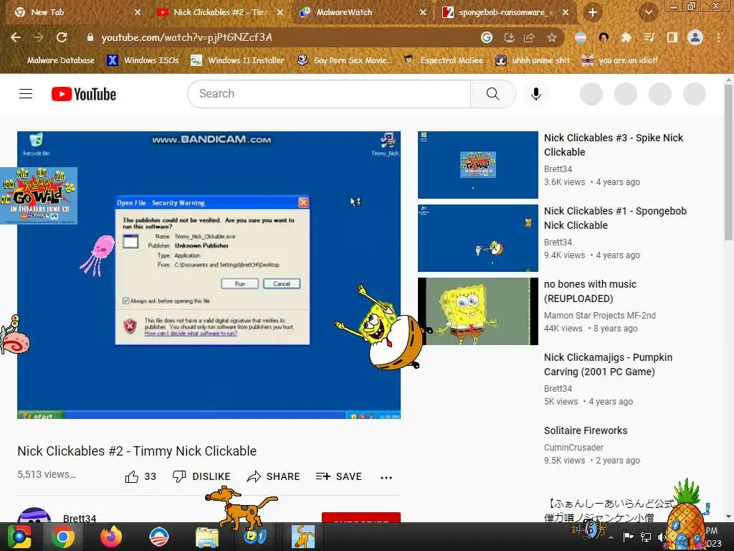This screenshot has width=734, height=551.
Task: Switch to the New Tab tab
Action: 77,12
